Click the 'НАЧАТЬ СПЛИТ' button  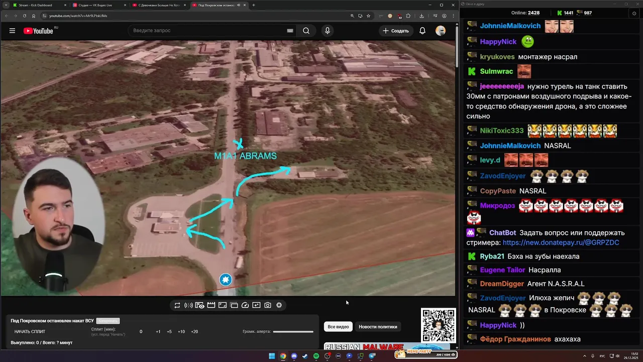(x=30, y=332)
